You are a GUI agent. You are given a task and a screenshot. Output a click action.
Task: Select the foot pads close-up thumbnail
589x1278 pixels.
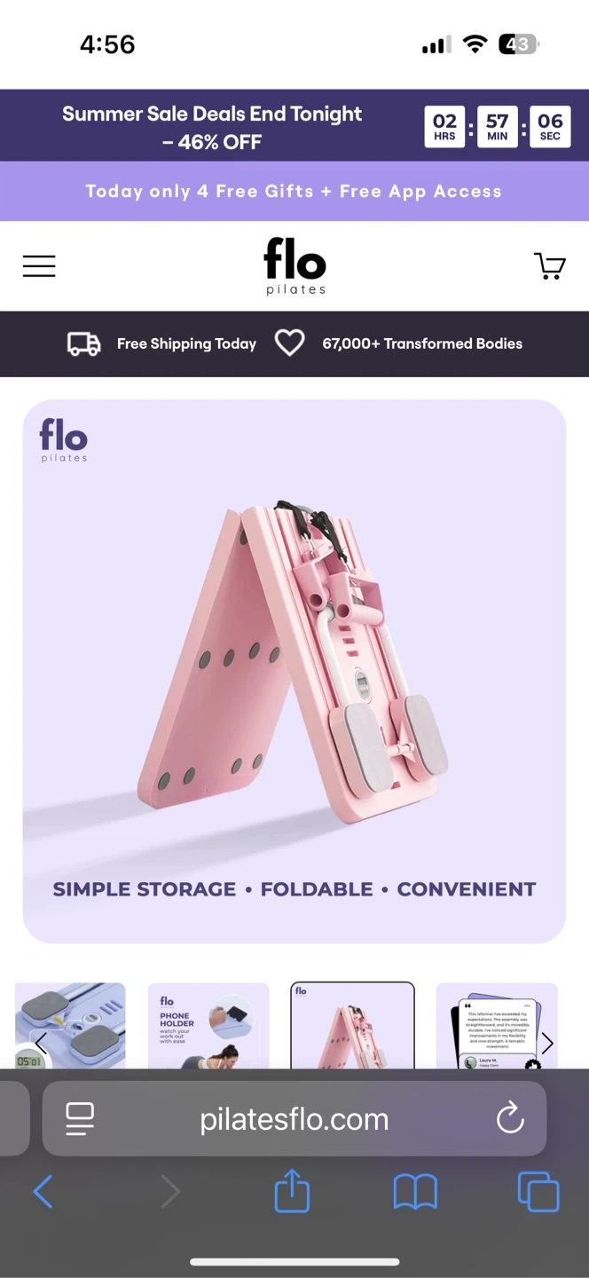click(70, 1026)
